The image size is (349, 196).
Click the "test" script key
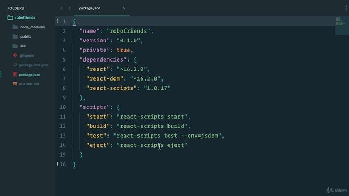[96, 136]
